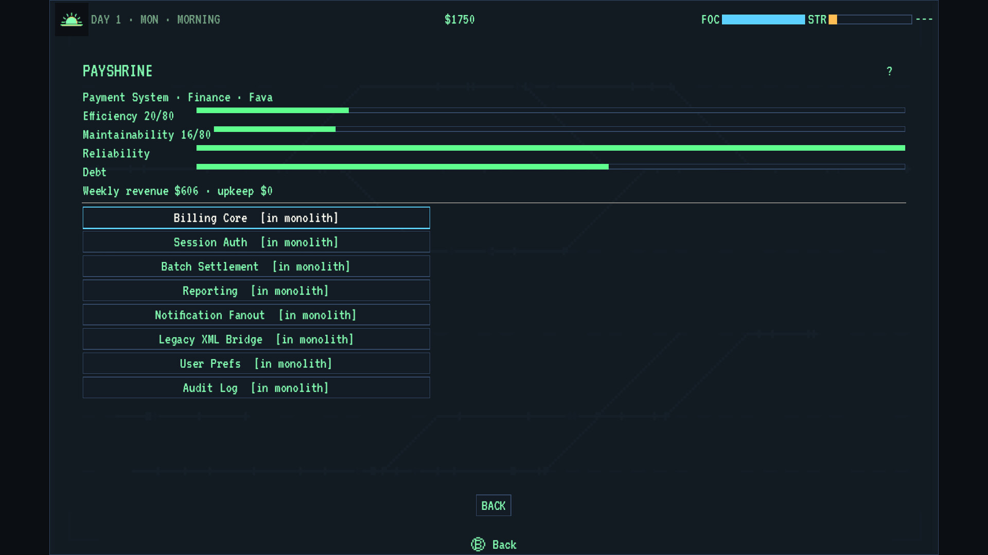988x555 pixels.
Task: Choose the Reporting module
Action: (256, 291)
